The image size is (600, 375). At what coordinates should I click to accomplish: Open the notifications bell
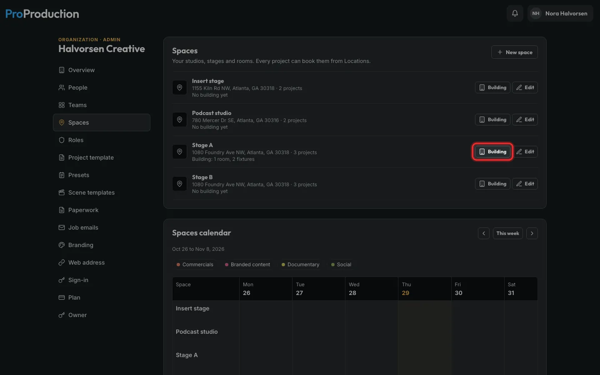point(515,13)
